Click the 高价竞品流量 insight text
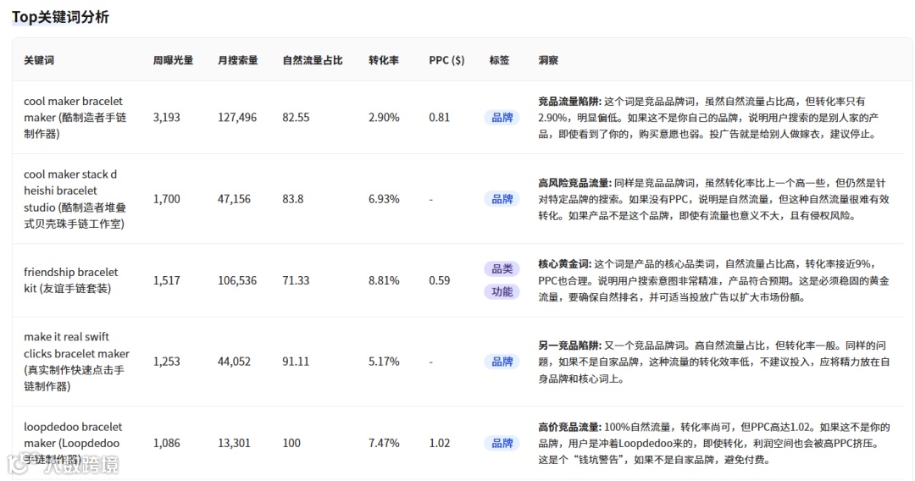915x481 pixels. 713,443
